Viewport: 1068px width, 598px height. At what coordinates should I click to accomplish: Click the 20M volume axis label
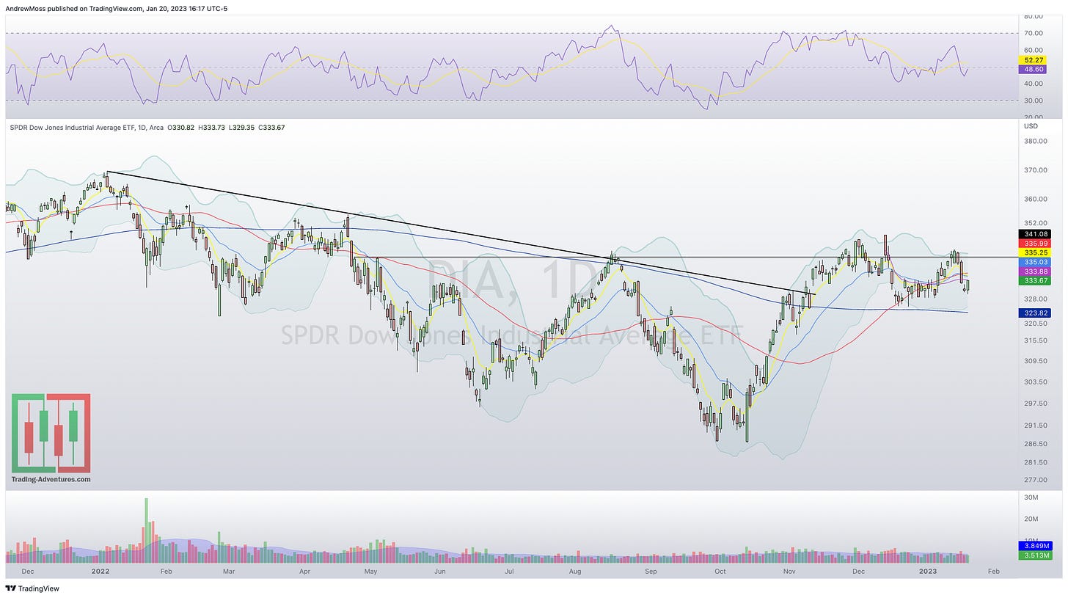point(1031,519)
